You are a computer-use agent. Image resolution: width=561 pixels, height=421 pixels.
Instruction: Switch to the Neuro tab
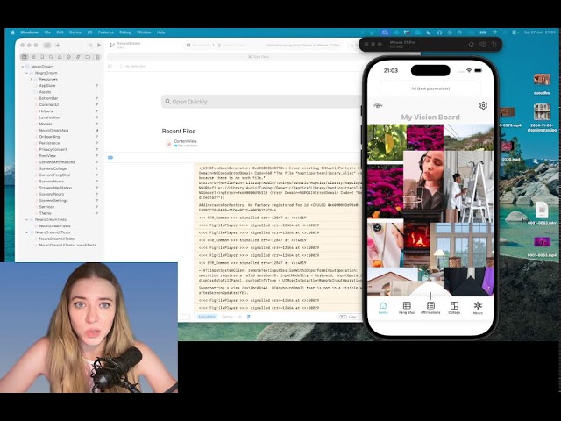tap(478, 308)
